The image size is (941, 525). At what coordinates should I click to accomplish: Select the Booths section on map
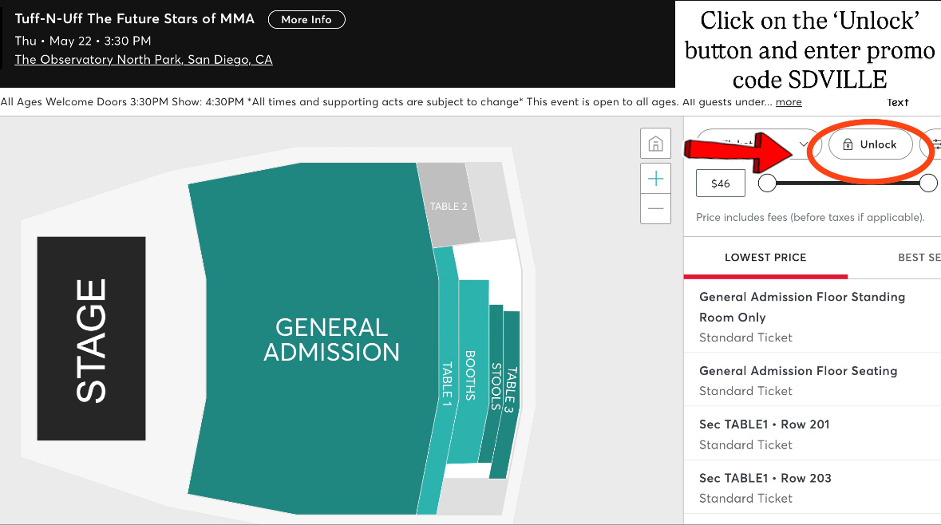(471, 372)
